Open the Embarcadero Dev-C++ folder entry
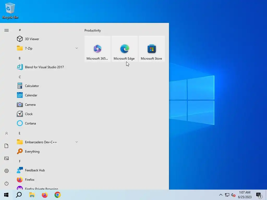 pyautogui.click(x=47, y=142)
